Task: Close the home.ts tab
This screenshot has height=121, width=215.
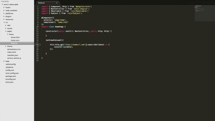Action: [57, 3]
